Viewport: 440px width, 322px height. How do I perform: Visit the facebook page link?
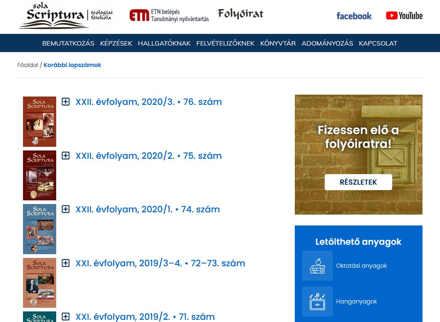click(354, 16)
